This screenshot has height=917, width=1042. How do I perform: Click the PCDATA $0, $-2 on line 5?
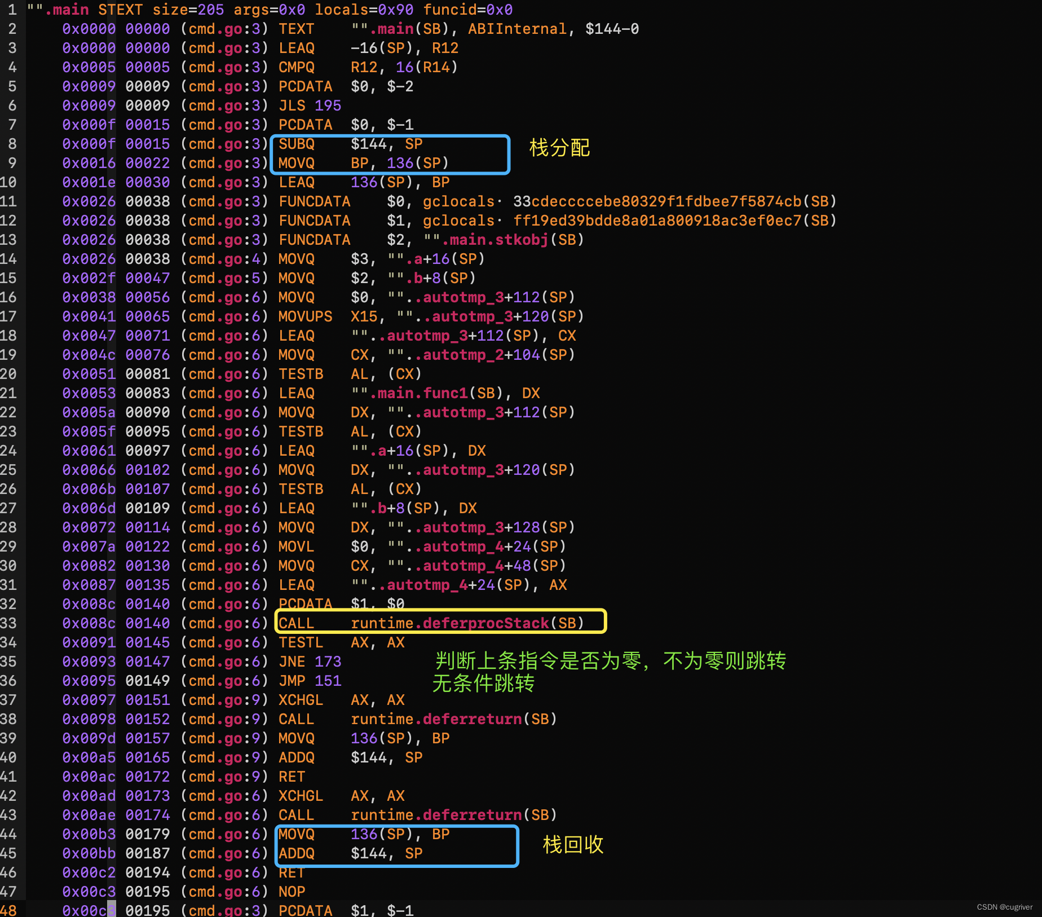click(346, 86)
